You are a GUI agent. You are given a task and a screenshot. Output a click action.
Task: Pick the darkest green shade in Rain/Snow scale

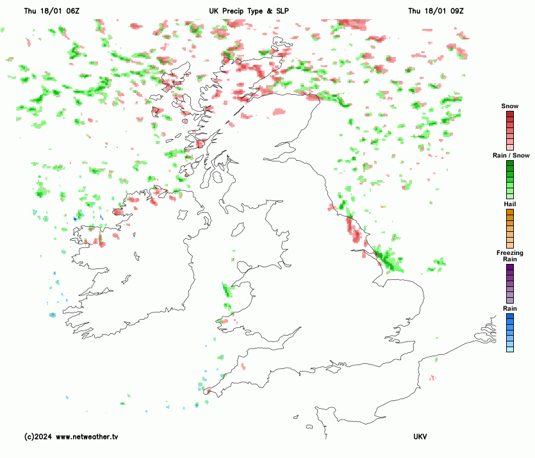point(510,163)
